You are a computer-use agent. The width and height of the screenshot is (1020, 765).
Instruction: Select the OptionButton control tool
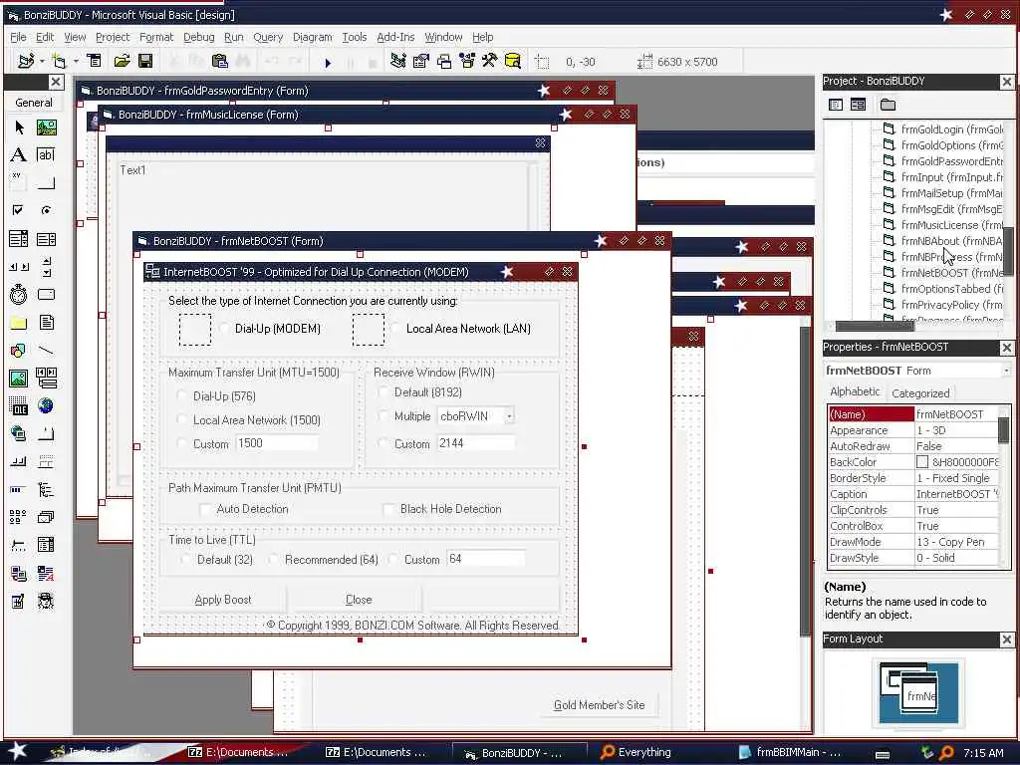click(46, 210)
